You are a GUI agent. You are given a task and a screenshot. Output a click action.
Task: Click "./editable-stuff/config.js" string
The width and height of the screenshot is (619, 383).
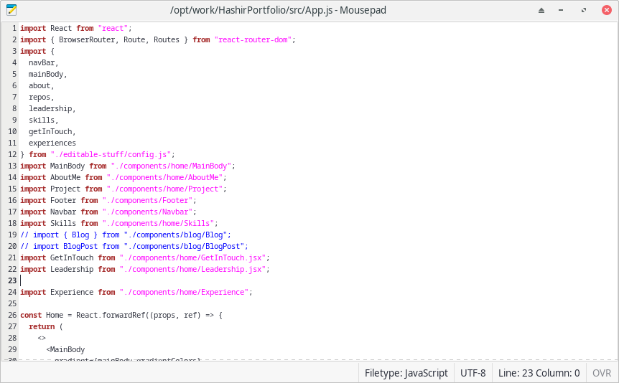111,154
